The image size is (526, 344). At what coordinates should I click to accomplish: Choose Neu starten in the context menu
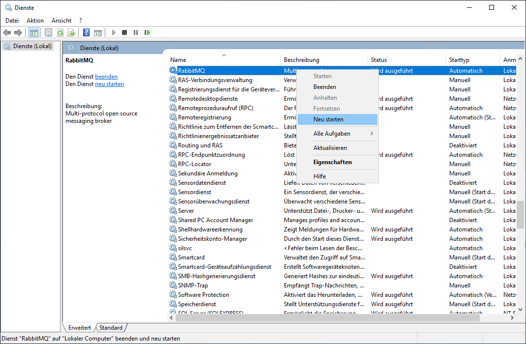338,119
